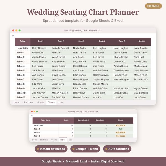The image size is (166, 166).
Task: Select cell Isabella Bennett
Action: tap(61, 48)
